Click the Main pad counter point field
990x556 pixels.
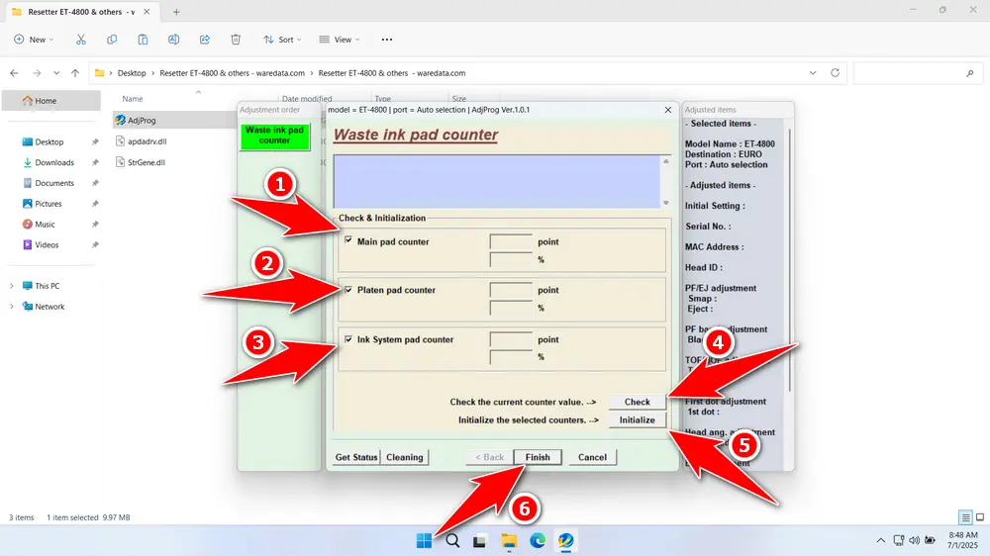tap(511, 241)
